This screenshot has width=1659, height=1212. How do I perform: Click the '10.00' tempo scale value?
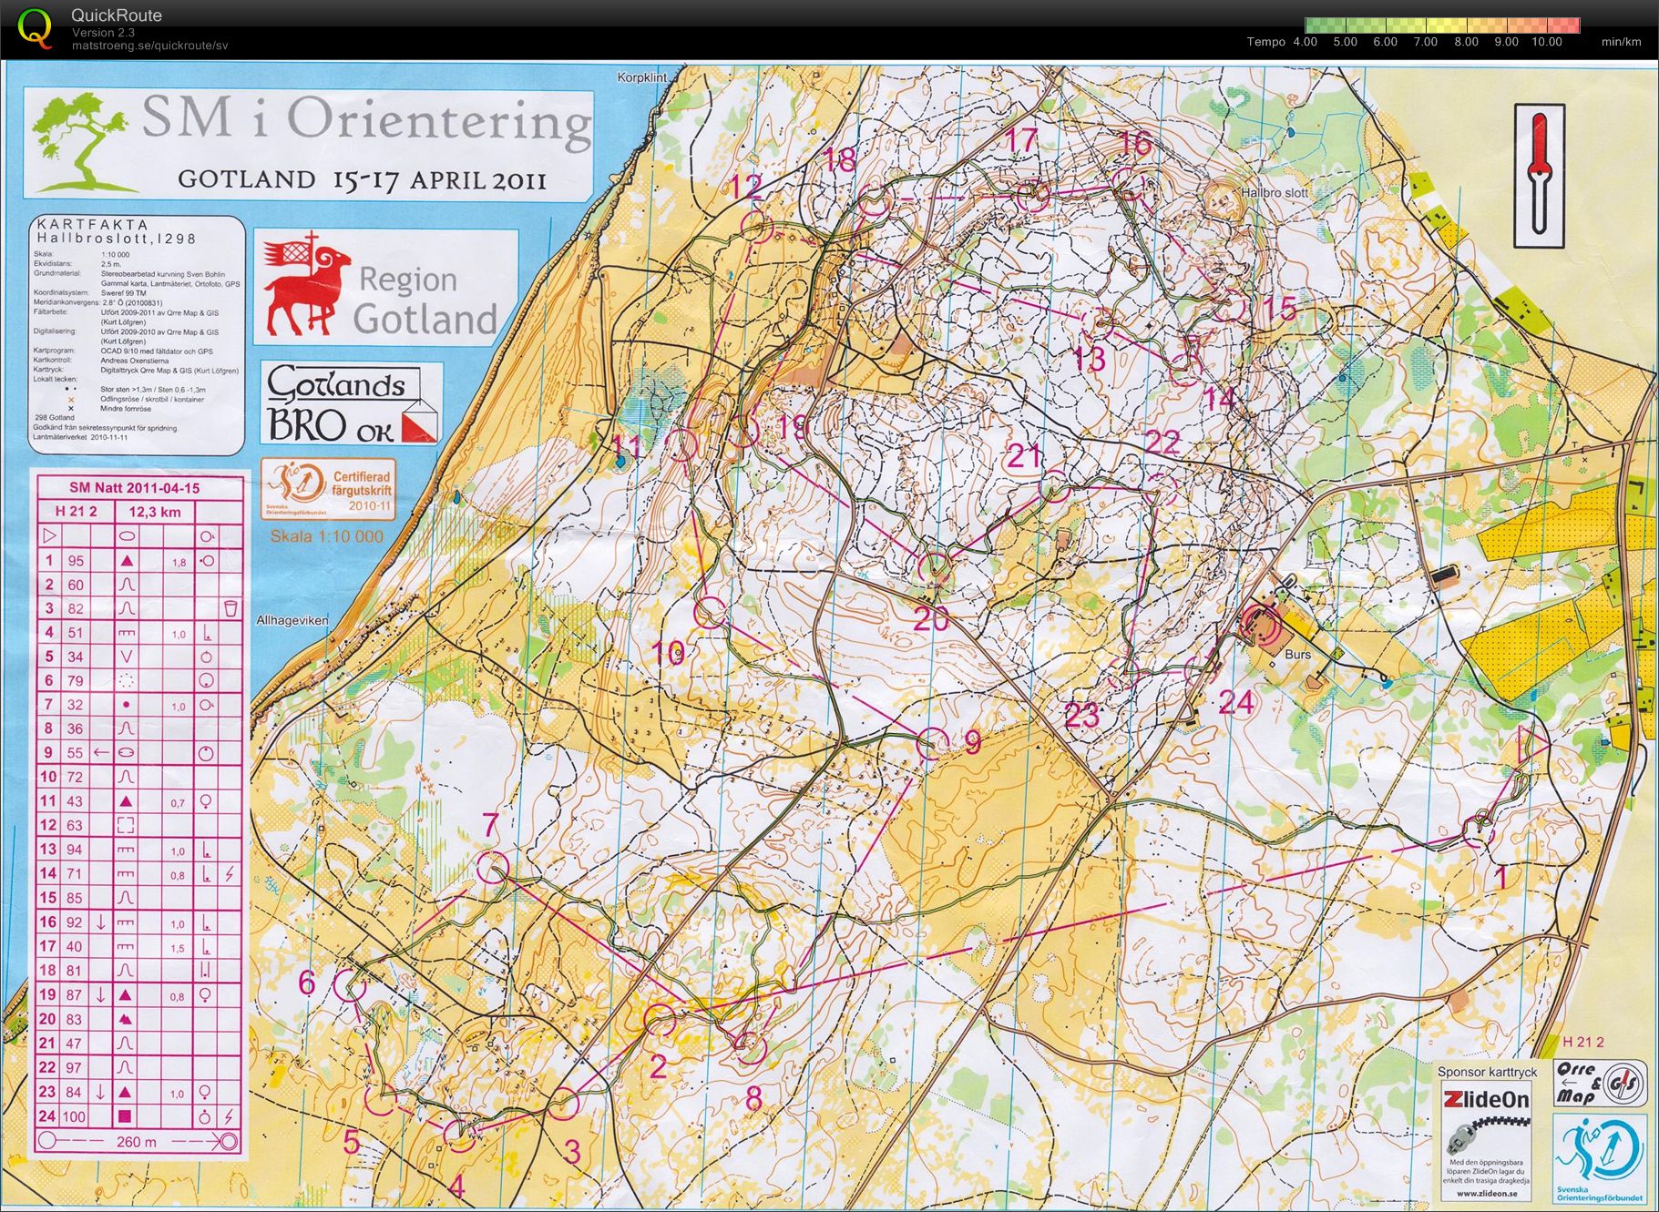coord(1547,42)
